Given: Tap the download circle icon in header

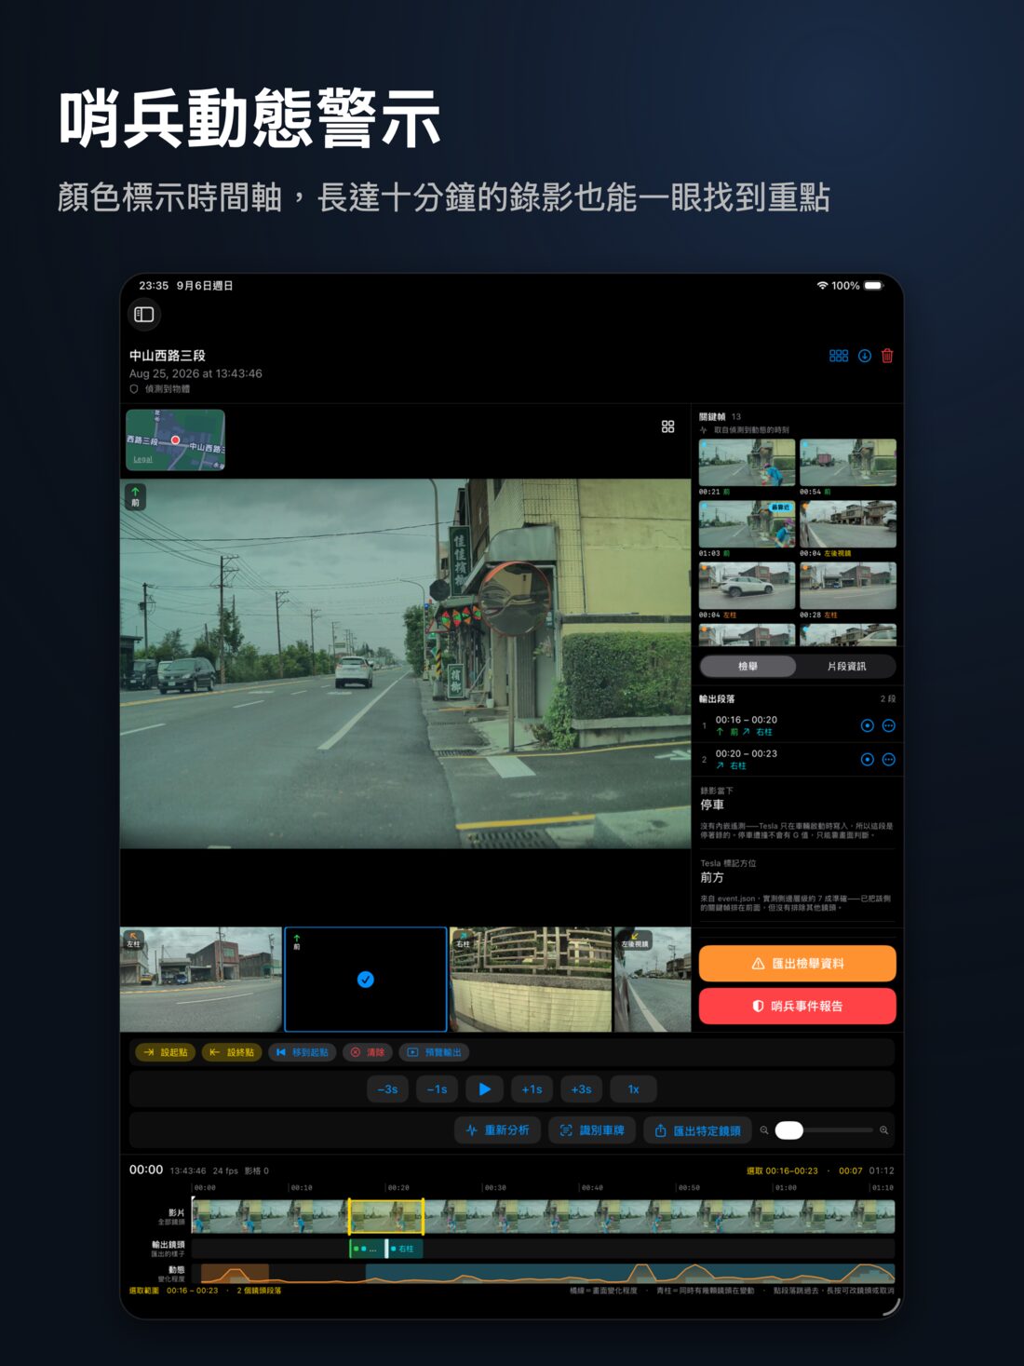Looking at the screenshot, I should (x=865, y=356).
